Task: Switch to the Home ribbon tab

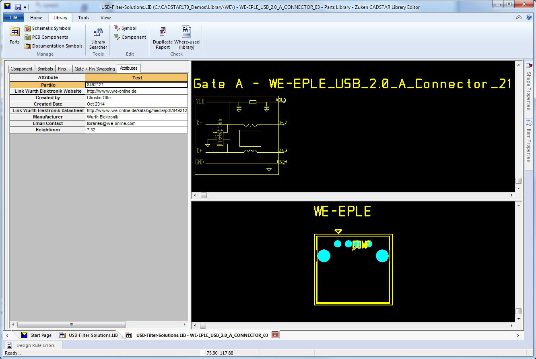Action: (36, 18)
